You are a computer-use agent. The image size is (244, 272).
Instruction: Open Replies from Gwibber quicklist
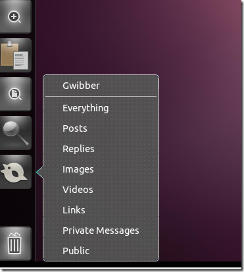[78, 149]
